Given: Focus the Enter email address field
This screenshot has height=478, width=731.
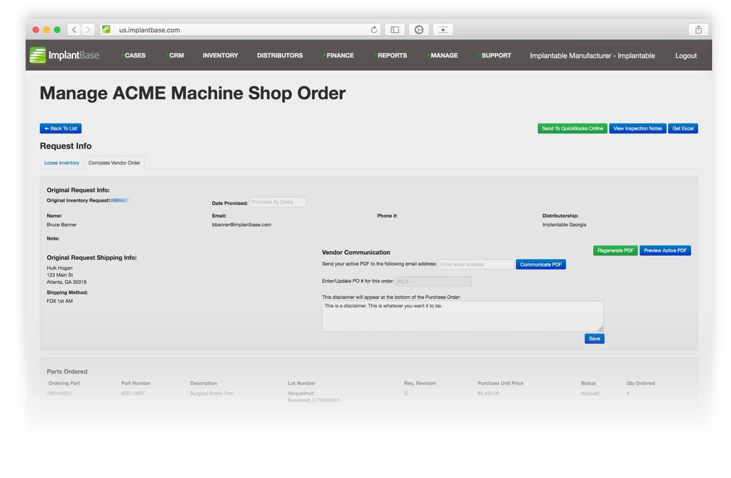Looking at the screenshot, I should (x=476, y=265).
